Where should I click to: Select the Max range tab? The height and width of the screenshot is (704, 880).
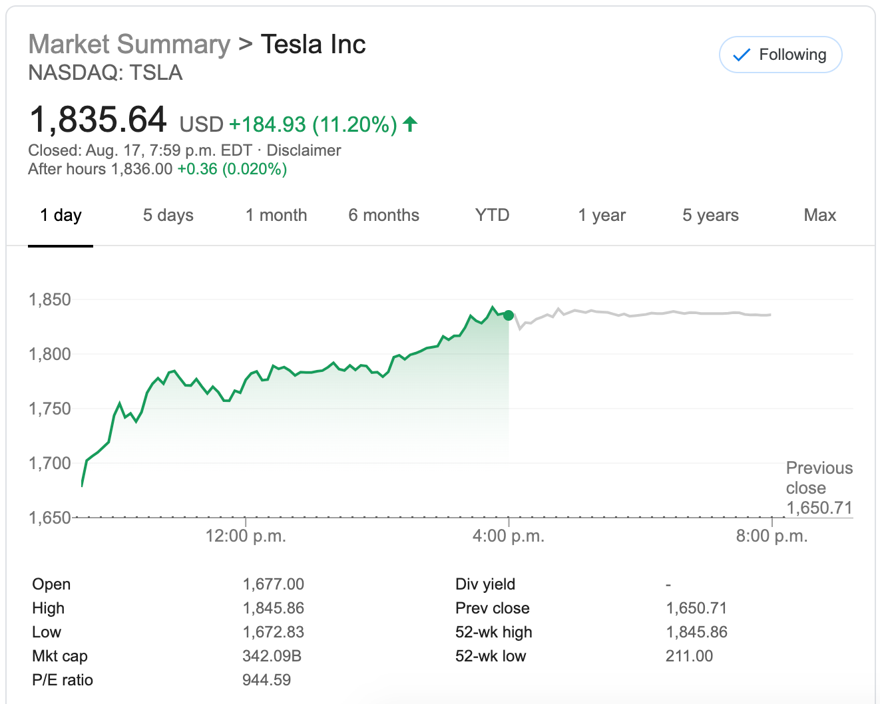coord(819,216)
